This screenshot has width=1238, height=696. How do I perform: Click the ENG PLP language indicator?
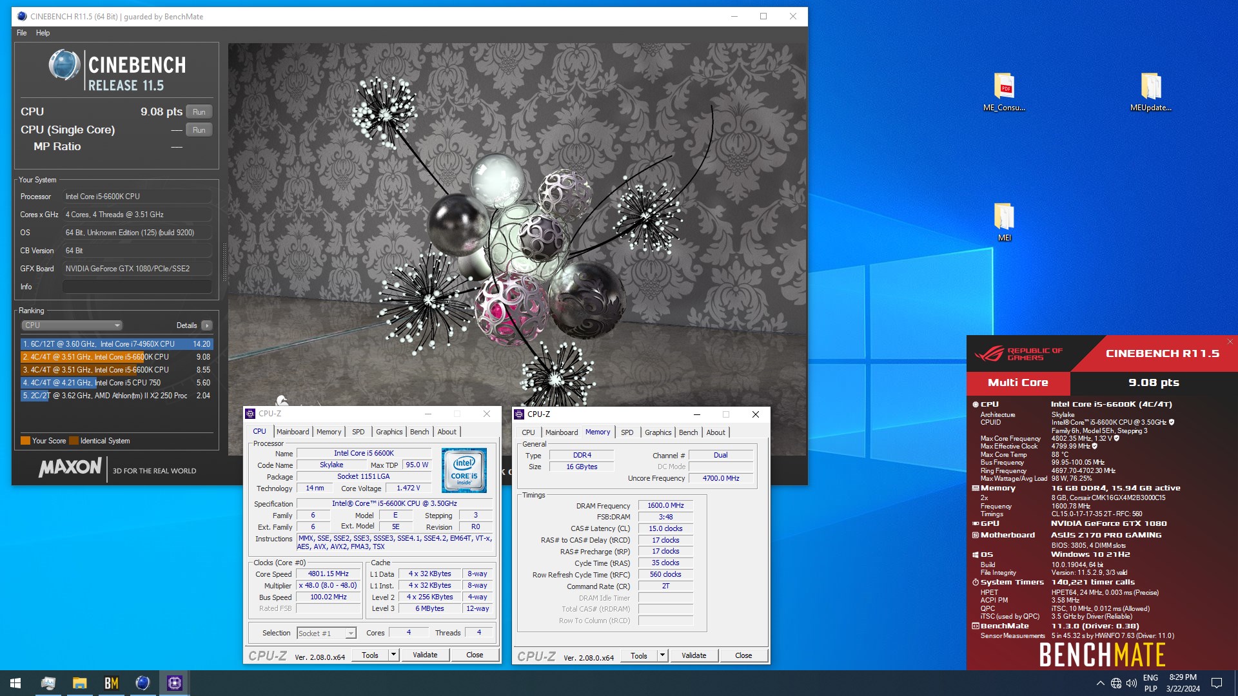coord(1150,683)
